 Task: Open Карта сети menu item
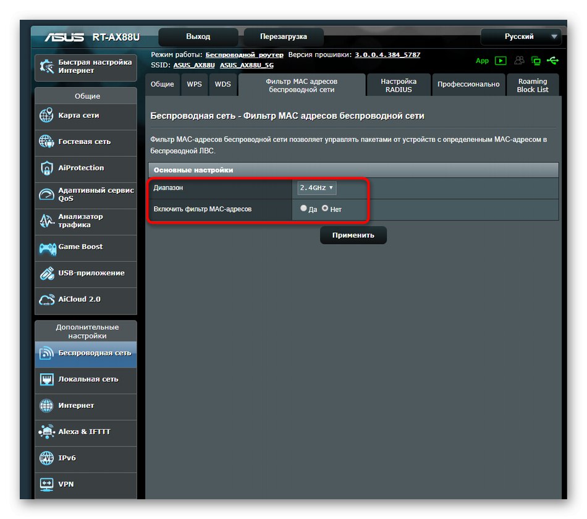click(86, 116)
